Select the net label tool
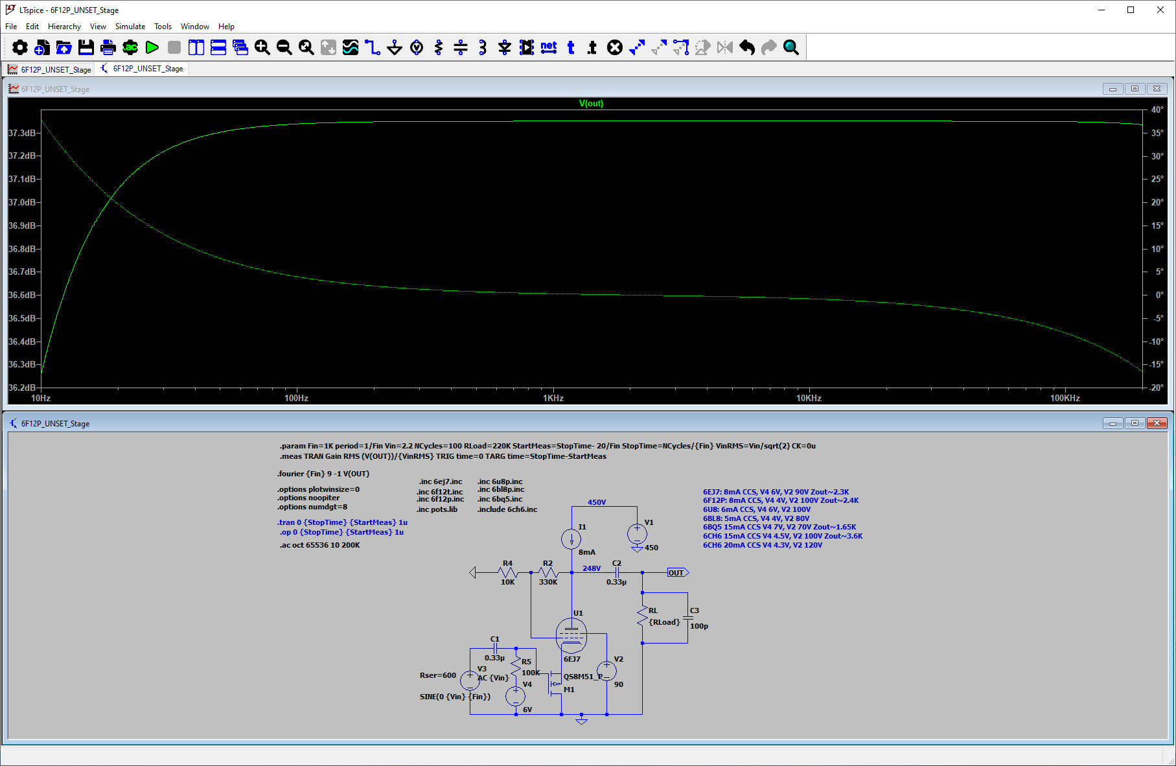This screenshot has width=1176, height=766. [x=549, y=47]
